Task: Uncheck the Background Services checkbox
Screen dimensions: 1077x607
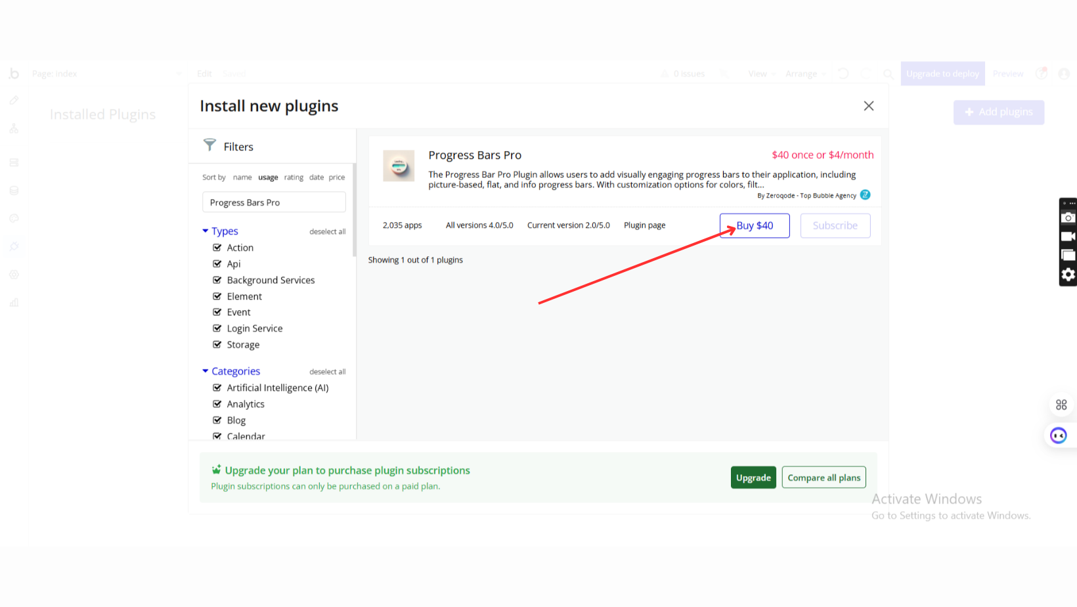Action: (x=217, y=280)
